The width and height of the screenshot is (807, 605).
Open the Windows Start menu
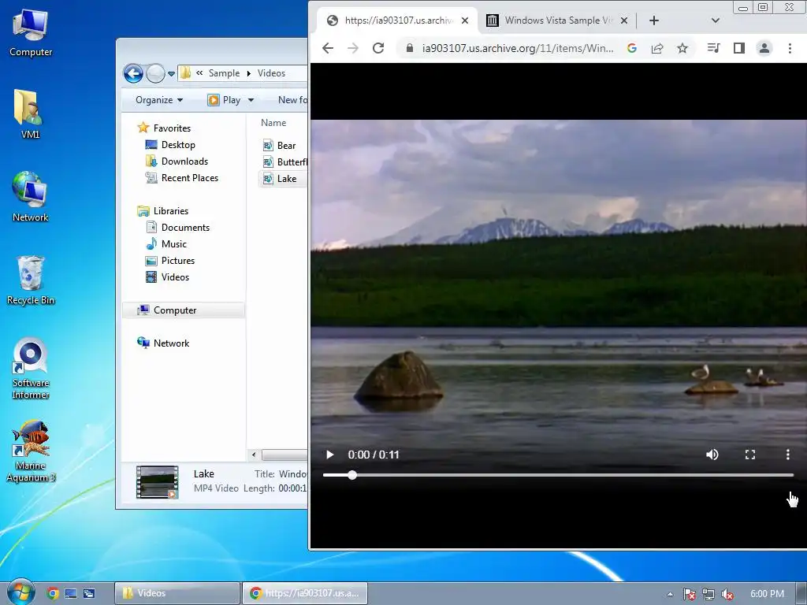point(21,592)
